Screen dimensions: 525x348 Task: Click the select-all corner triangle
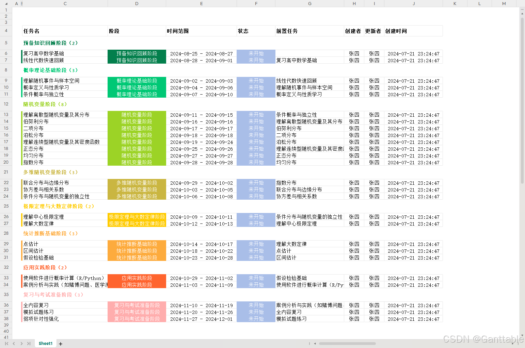(6, 4)
